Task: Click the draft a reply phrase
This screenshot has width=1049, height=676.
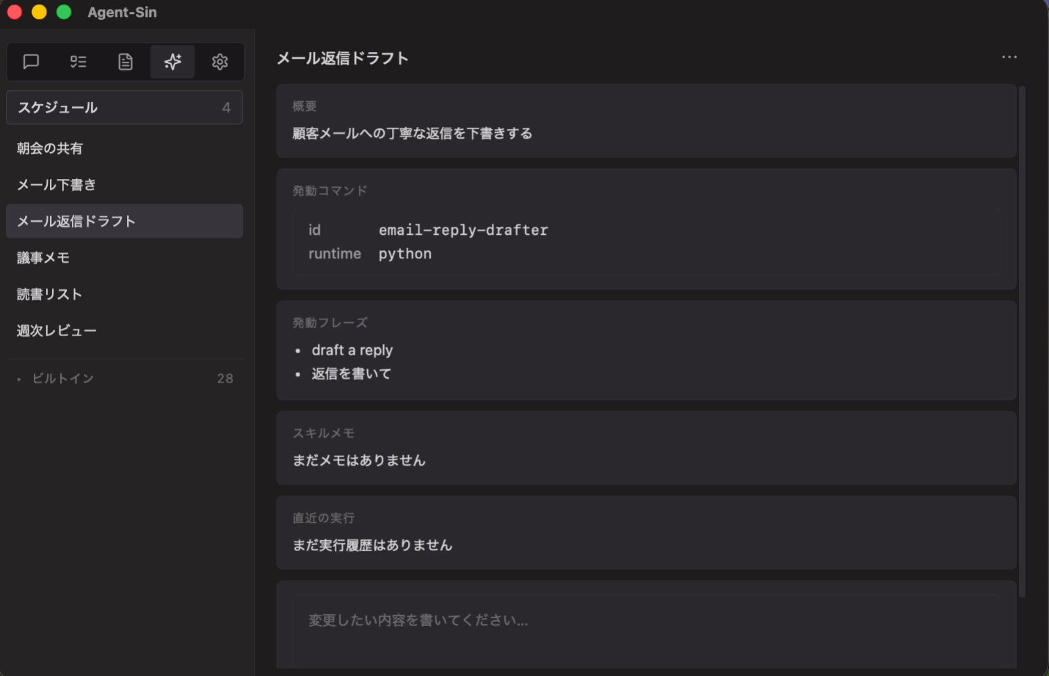Action: tap(352, 350)
